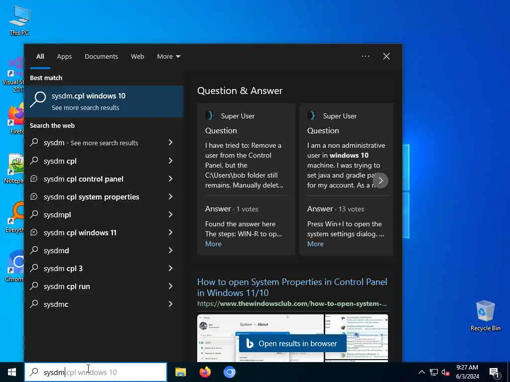The width and height of the screenshot is (510, 382).
Task: Click More link on the 1 votes answer
Action: (x=213, y=244)
